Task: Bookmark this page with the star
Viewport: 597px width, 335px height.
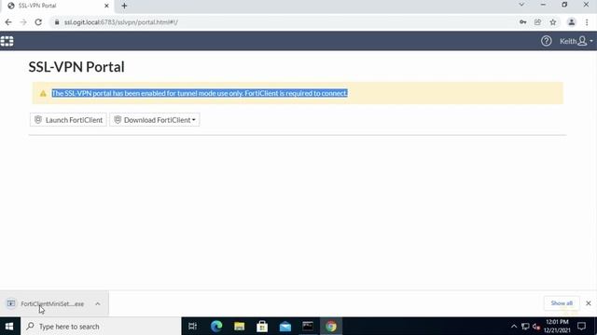Action: (x=553, y=22)
